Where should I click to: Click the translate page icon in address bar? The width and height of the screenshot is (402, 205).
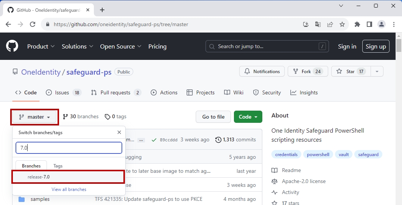tap(318, 24)
